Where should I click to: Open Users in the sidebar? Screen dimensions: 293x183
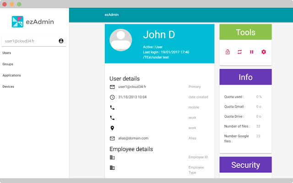tap(7, 53)
